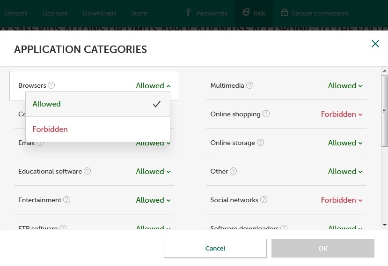
Task: Switch to the Passwords tab
Action: [x=206, y=13]
